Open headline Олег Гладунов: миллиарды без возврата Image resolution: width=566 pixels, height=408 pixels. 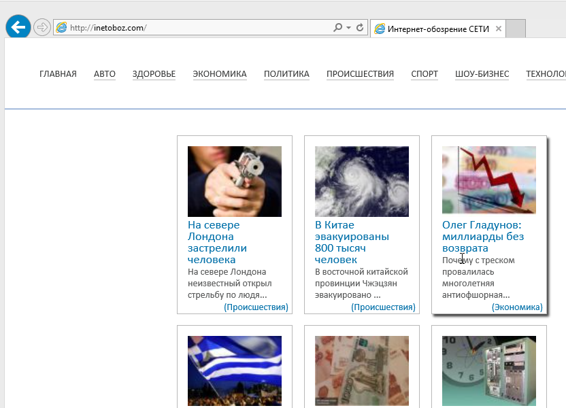click(x=483, y=236)
